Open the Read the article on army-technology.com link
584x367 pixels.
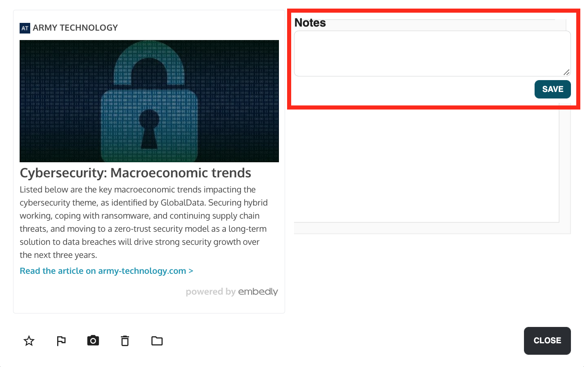103,271
